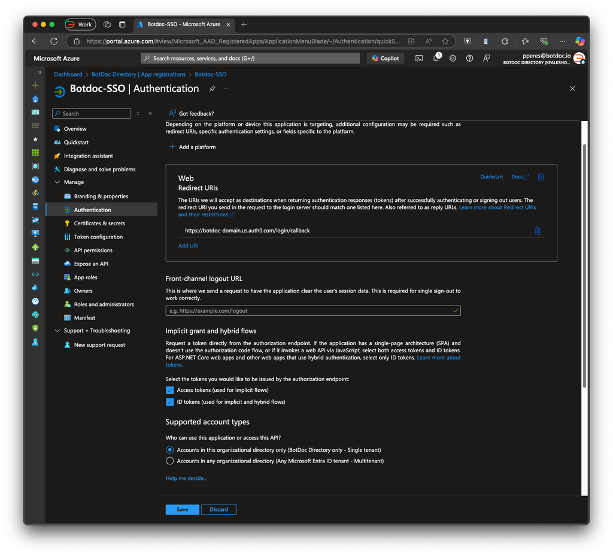Open the feedback icon in the top bar
613x556 pixels.
pos(486,58)
